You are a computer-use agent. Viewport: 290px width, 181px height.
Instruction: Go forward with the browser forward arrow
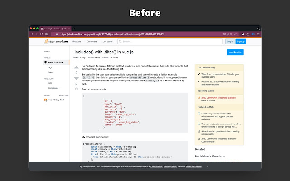coord(36,34)
